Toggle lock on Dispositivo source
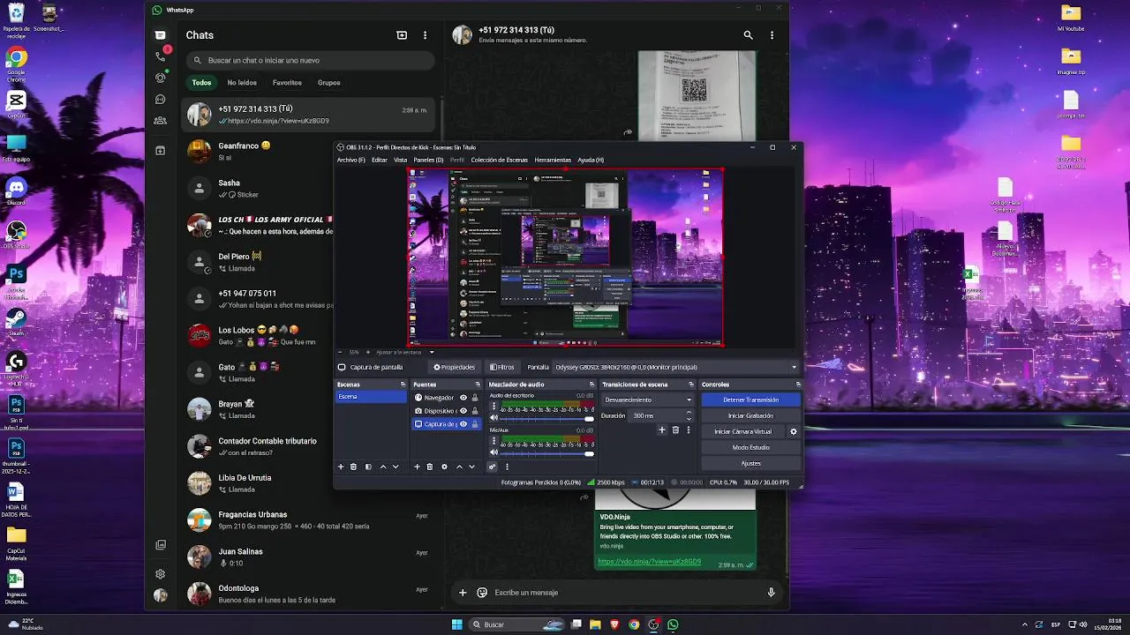The width and height of the screenshot is (1130, 635). coord(475,411)
